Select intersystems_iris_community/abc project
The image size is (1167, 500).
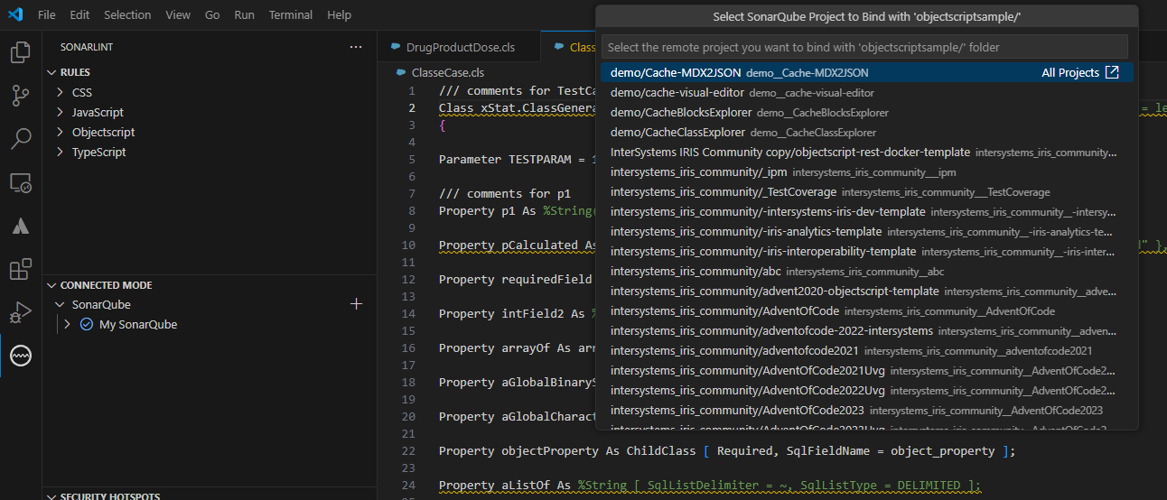(867, 271)
